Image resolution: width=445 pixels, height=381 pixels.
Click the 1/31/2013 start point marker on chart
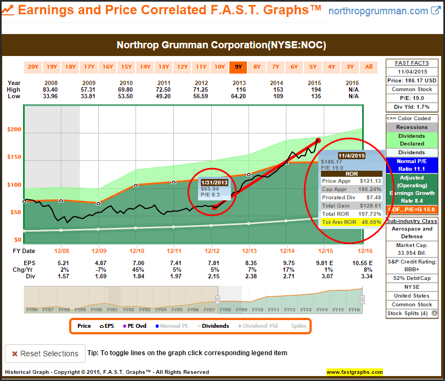pyautogui.click(x=214, y=208)
